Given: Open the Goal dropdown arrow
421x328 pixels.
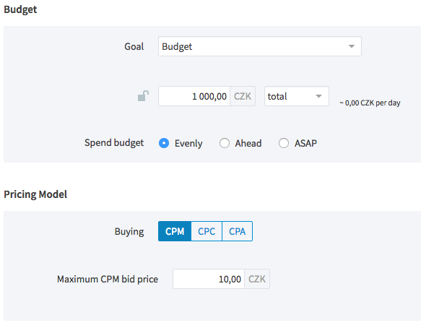Looking at the screenshot, I should tap(352, 46).
